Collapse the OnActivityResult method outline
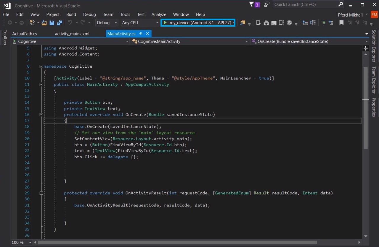Screen dimensions: 379x247 pos(41,193)
